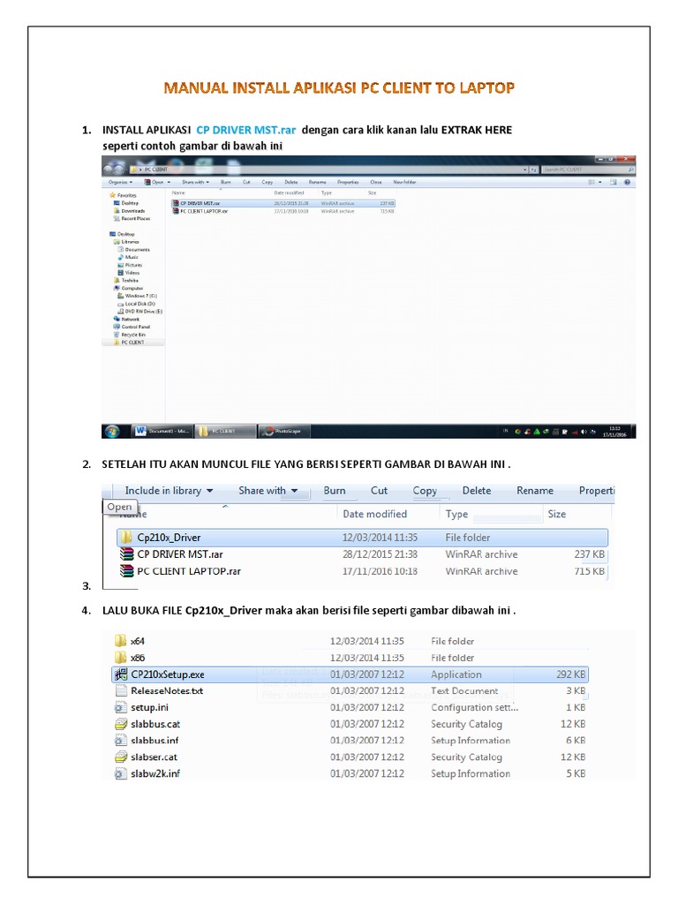678x904 pixels.
Task: Open Organize dropdown in top Explorer toolbar
Action: tap(120, 182)
